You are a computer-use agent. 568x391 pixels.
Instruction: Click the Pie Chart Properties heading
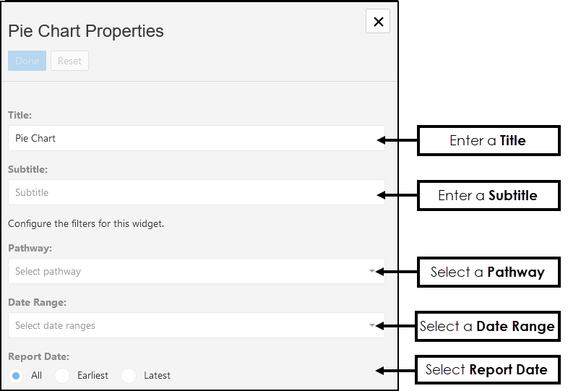click(86, 31)
